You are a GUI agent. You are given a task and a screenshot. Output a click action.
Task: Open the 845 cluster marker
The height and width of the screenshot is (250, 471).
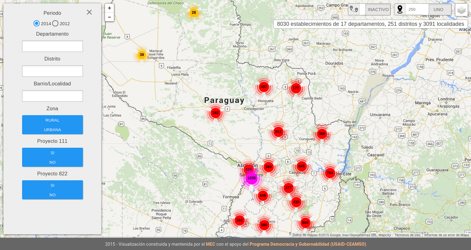[x=302, y=166]
